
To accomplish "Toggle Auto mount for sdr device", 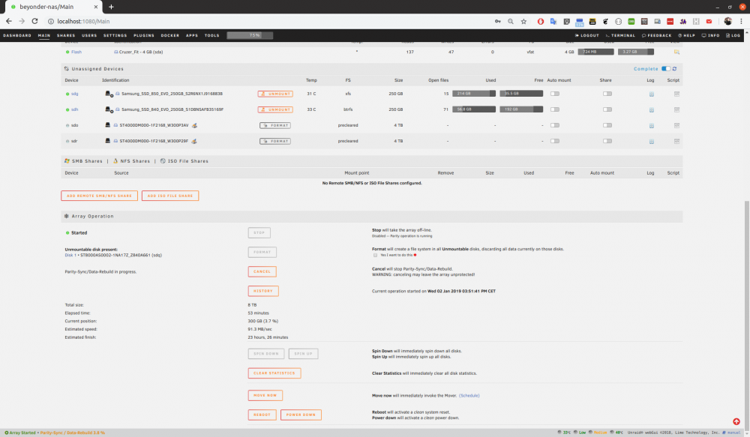I will [x=555, y=141].
